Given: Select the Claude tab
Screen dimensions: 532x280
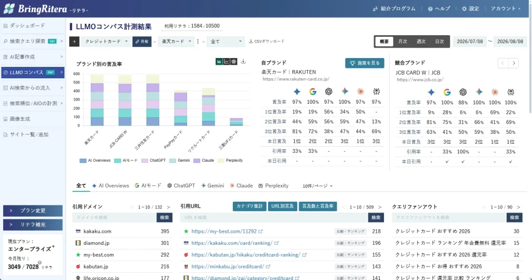Looking at the screenshot, I should [x=241, y=186].
